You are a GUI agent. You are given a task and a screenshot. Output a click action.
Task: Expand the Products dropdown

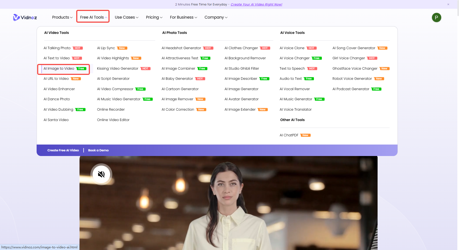click(62, 17)
